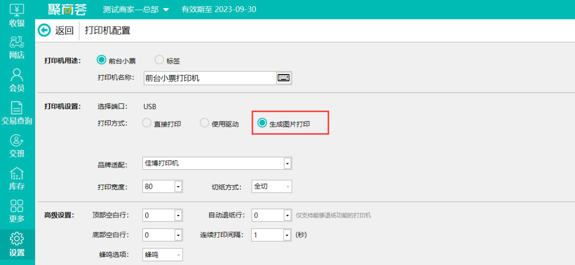The width and height of the screenshot is (575, 265).
Task: Open the 交易查询 transaction query icon
Action: tap(17, 113)
